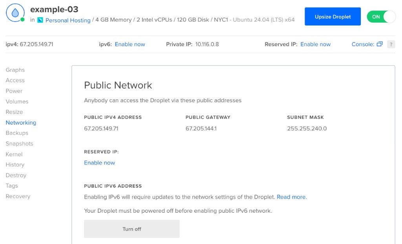Click the Upsize Droplet button
Viewport: 402px width, 244px height.
click(x=333, y=16)
